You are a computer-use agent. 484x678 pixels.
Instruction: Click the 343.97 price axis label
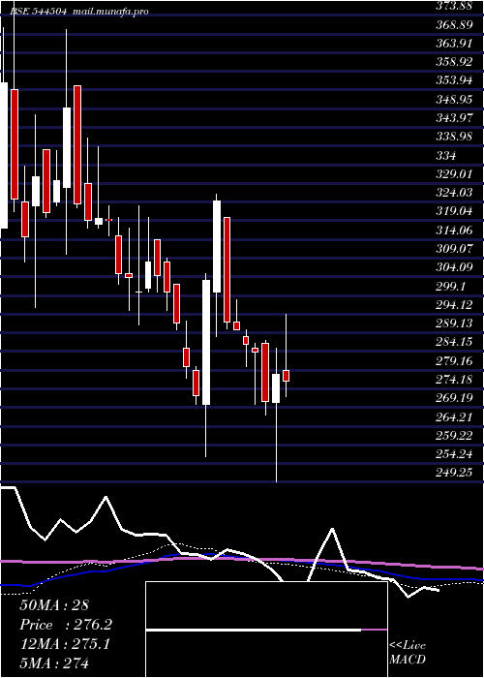[454, 118]
